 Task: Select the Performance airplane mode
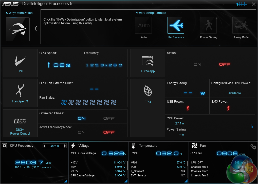(176, 26)
